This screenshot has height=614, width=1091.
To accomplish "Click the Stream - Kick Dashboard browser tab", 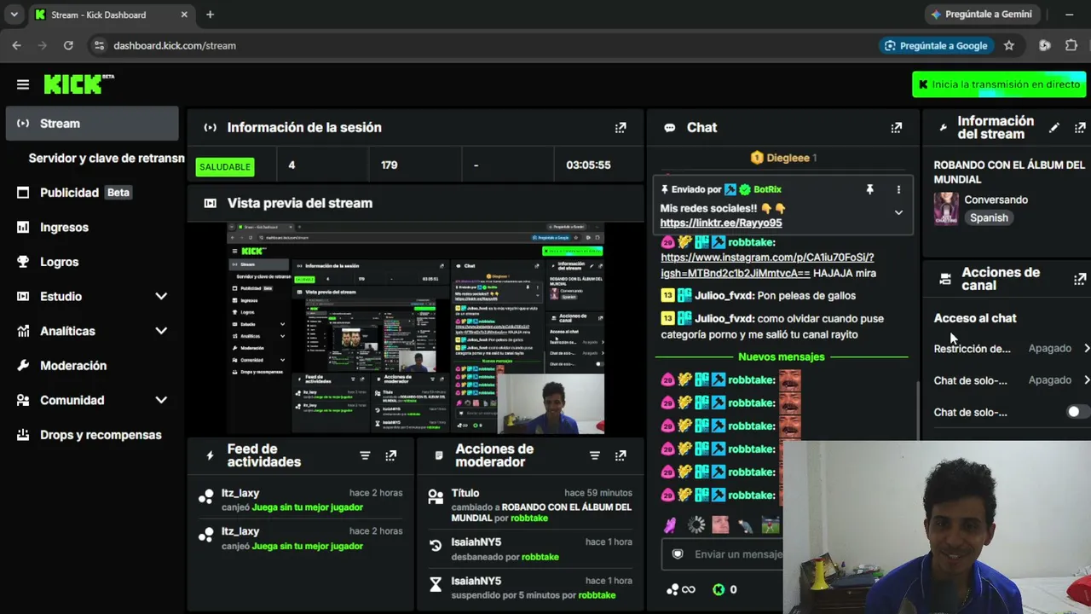I will click(112, 14).
